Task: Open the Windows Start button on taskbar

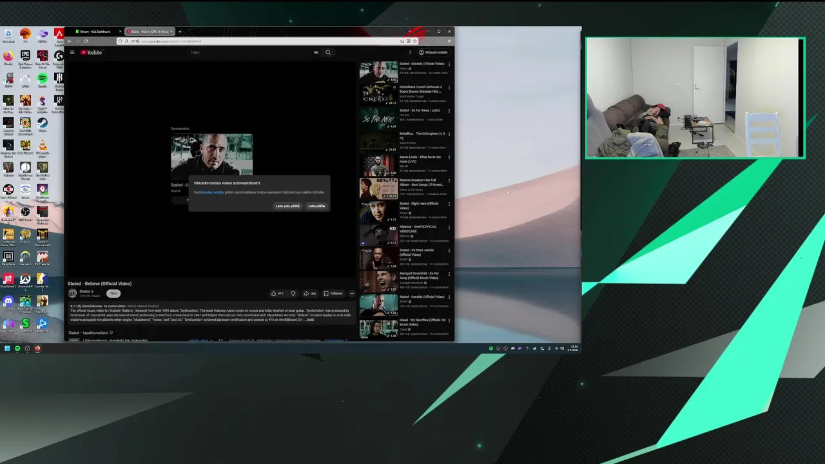Action: point(7,349)
